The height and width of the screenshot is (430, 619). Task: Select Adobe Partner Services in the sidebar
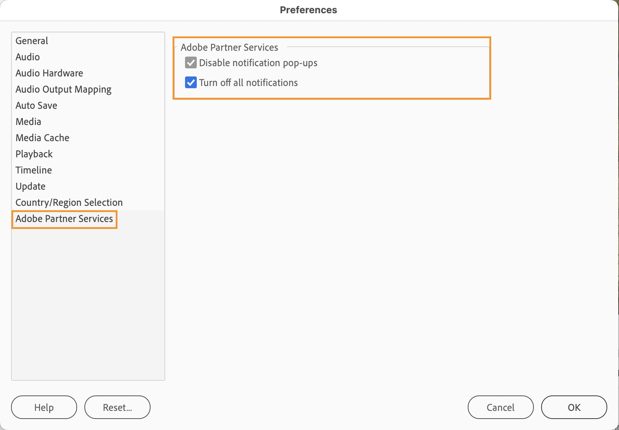click(64, 219)
